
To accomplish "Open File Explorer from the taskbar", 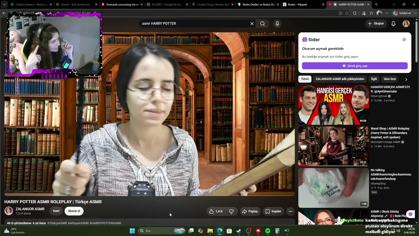I will coord(210,231).
